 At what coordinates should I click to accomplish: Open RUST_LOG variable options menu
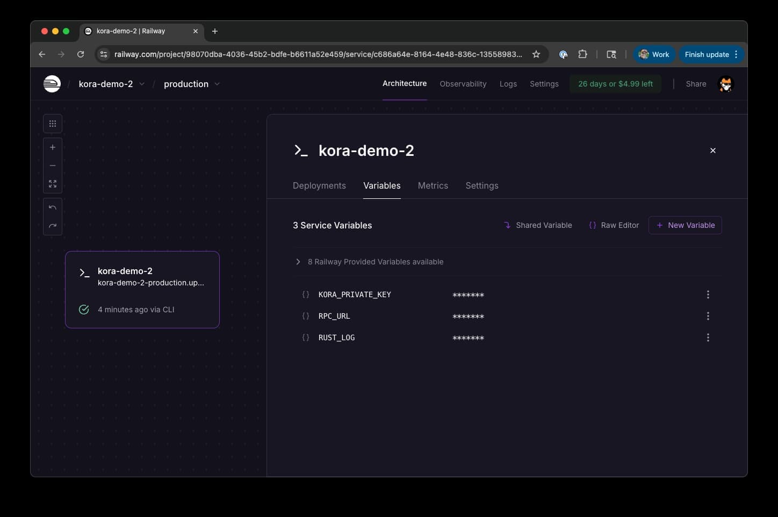tap(708, 338)
